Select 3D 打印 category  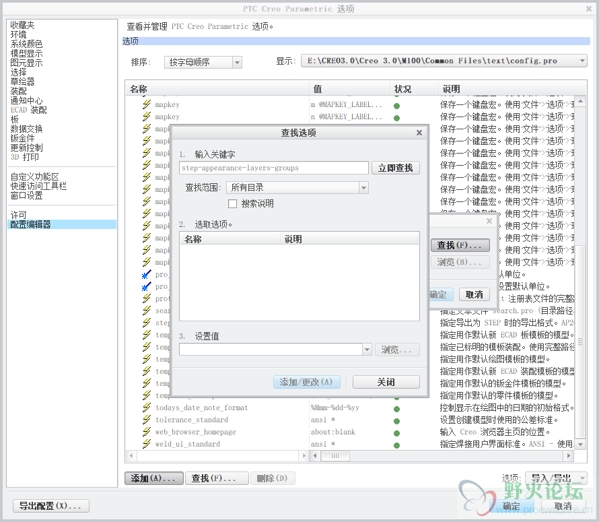tap(25, 157)
